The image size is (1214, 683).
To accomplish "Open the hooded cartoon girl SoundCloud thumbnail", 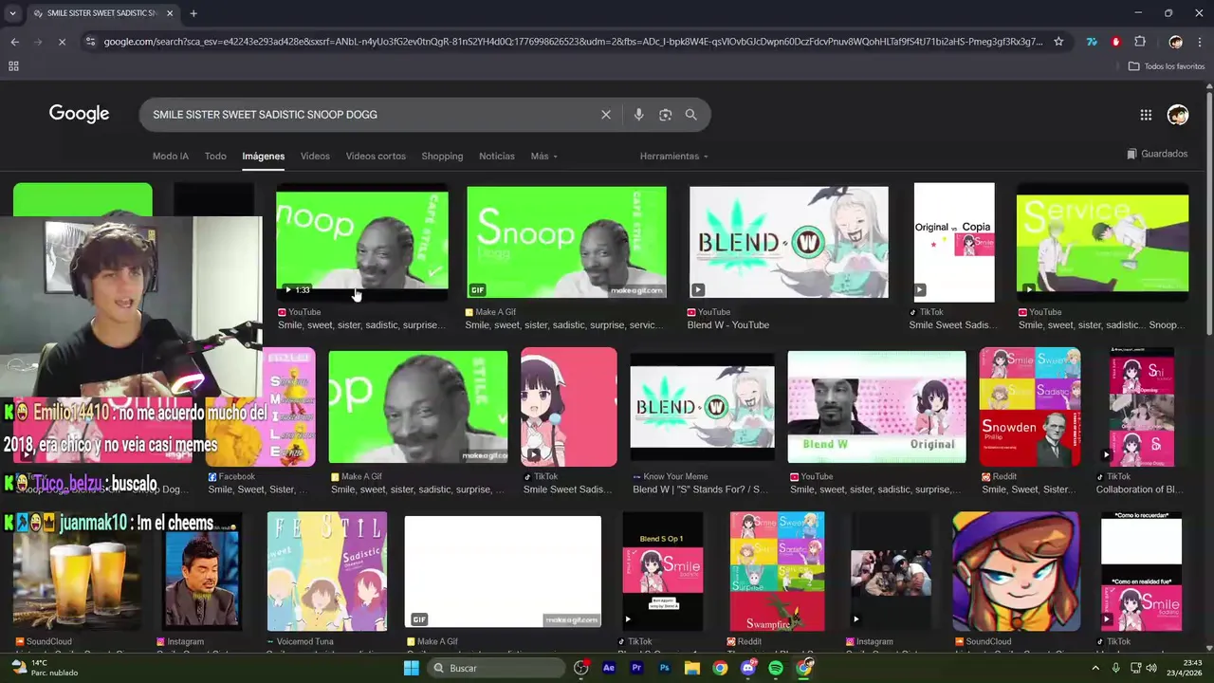I will pyautogui.click(x=1016, y=572).
